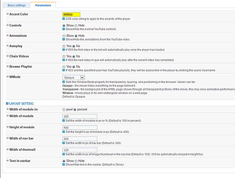The width and height of the screenshot is (235, 178).
Task: Click arrow icon beside Annotations label
Action: pyautogui.click(x=8, y=35)
